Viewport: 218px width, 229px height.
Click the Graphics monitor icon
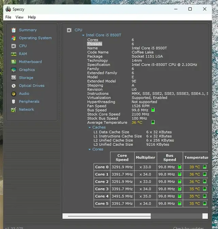click(14, 70)
